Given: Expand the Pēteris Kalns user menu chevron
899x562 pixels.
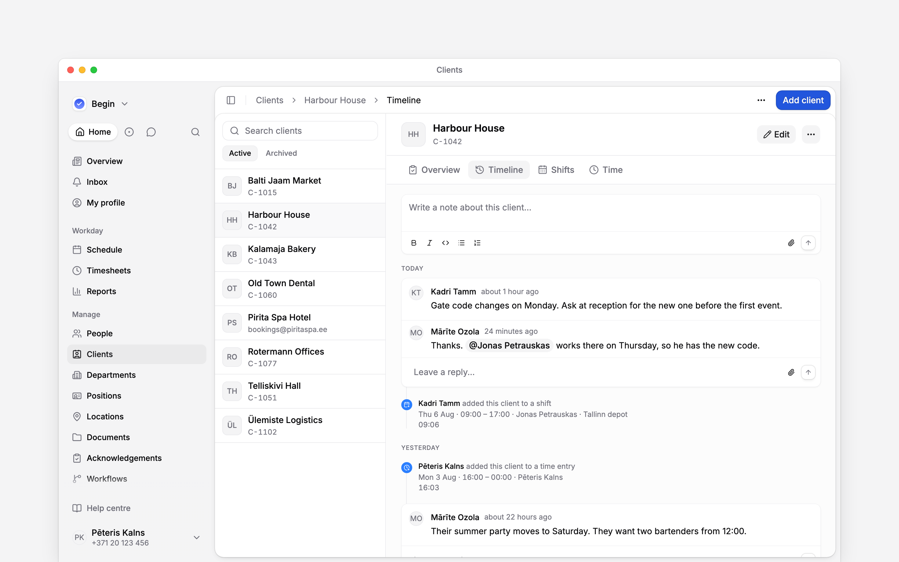Looking at the screenshot, I should [x=197, y=538].
